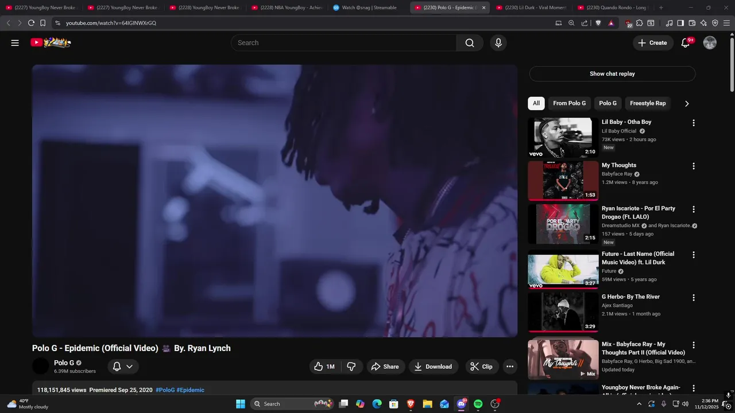This screenshot has width=735, height=413.
Task: Click the Create button
Action: [653, 43]
